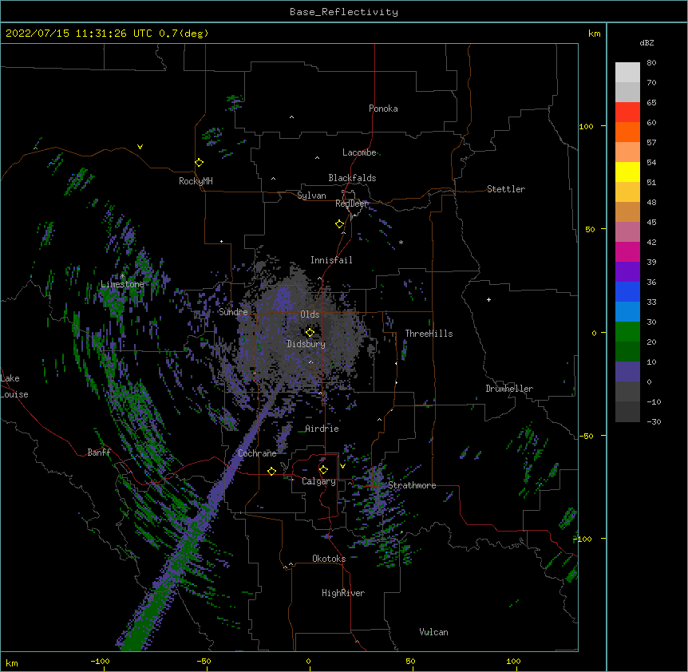The height and width of the screenshot is (672, 688).
Task: Pick the purple 36-39 dBZ legend band
Action: (x=627, y=272)
